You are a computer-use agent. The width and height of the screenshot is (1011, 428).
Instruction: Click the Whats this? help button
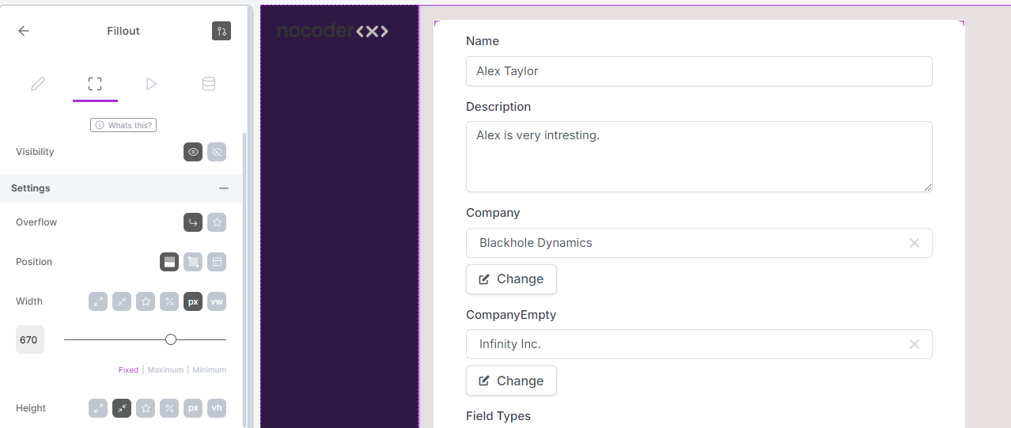coord(123,125)
